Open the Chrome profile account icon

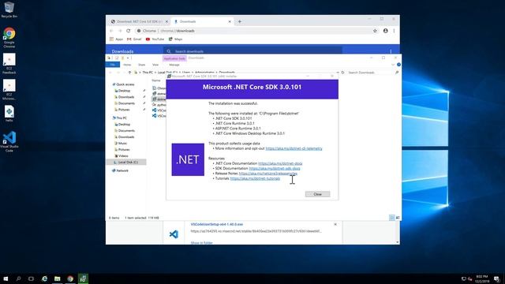tap(385, 31)
